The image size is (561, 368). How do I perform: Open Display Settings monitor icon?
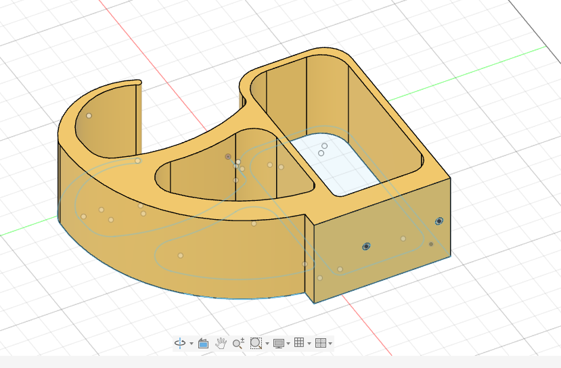click(278, 343)
